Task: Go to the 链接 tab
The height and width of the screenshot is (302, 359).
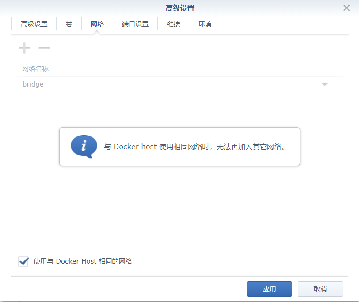Action: tap(173, 24)
